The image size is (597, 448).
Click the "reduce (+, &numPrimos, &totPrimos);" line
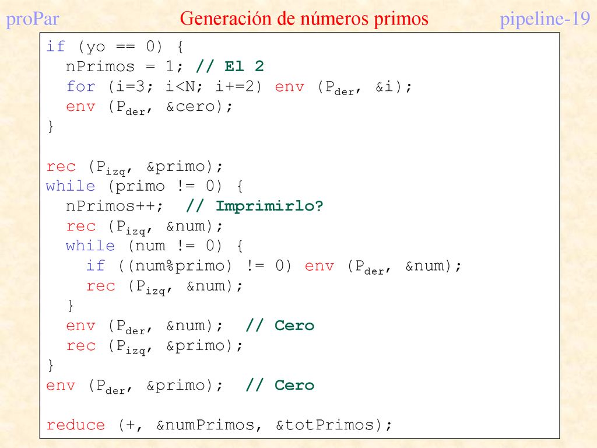point(219,425)
